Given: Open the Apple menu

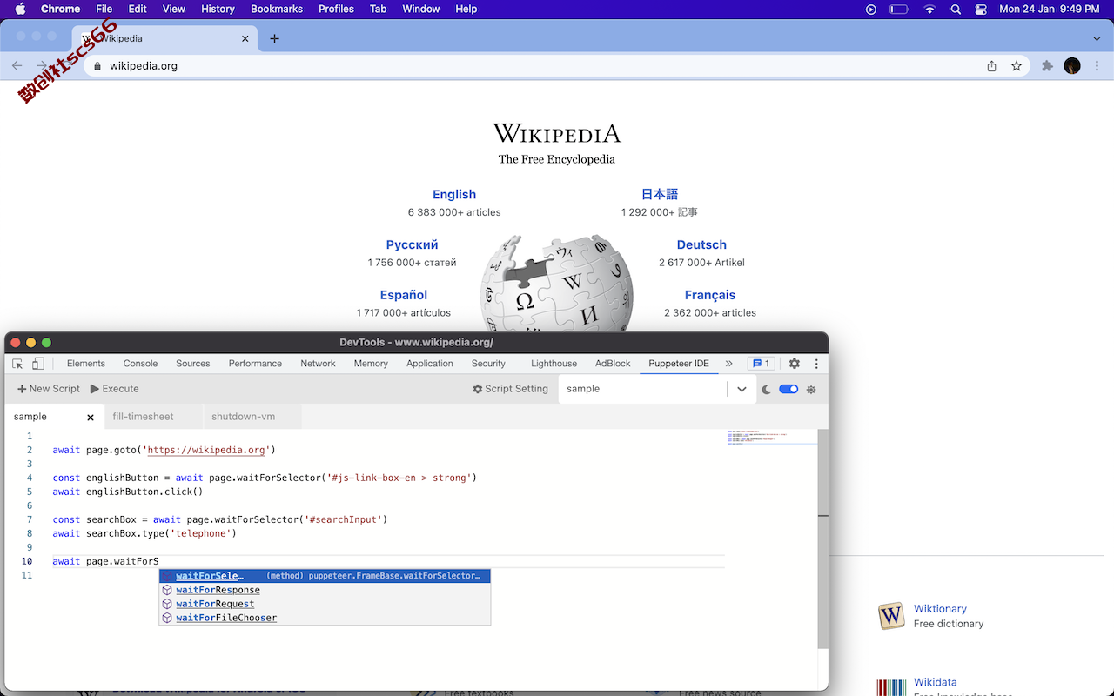Looking at the screenshot, I should [20, 9].
